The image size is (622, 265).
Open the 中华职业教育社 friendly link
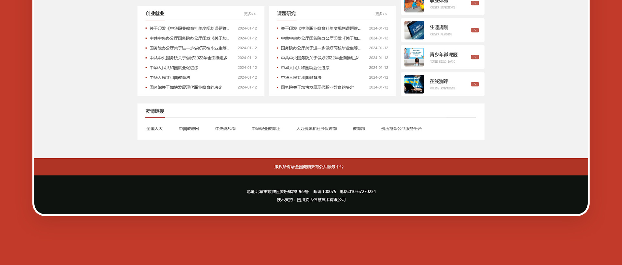pos(266,129)
